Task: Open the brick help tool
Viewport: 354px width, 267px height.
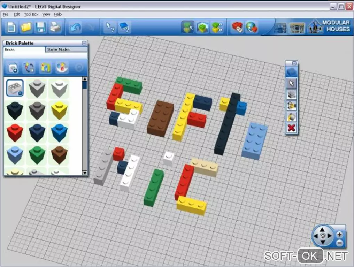Action: coord(124,27)
